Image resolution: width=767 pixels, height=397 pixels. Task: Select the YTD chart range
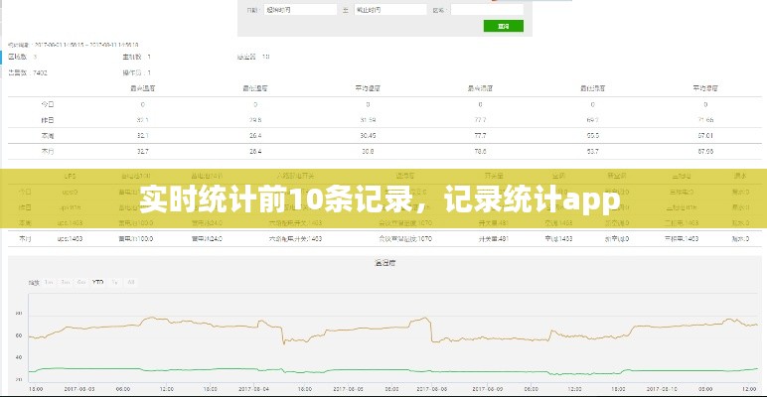click(x=98, y=282)
